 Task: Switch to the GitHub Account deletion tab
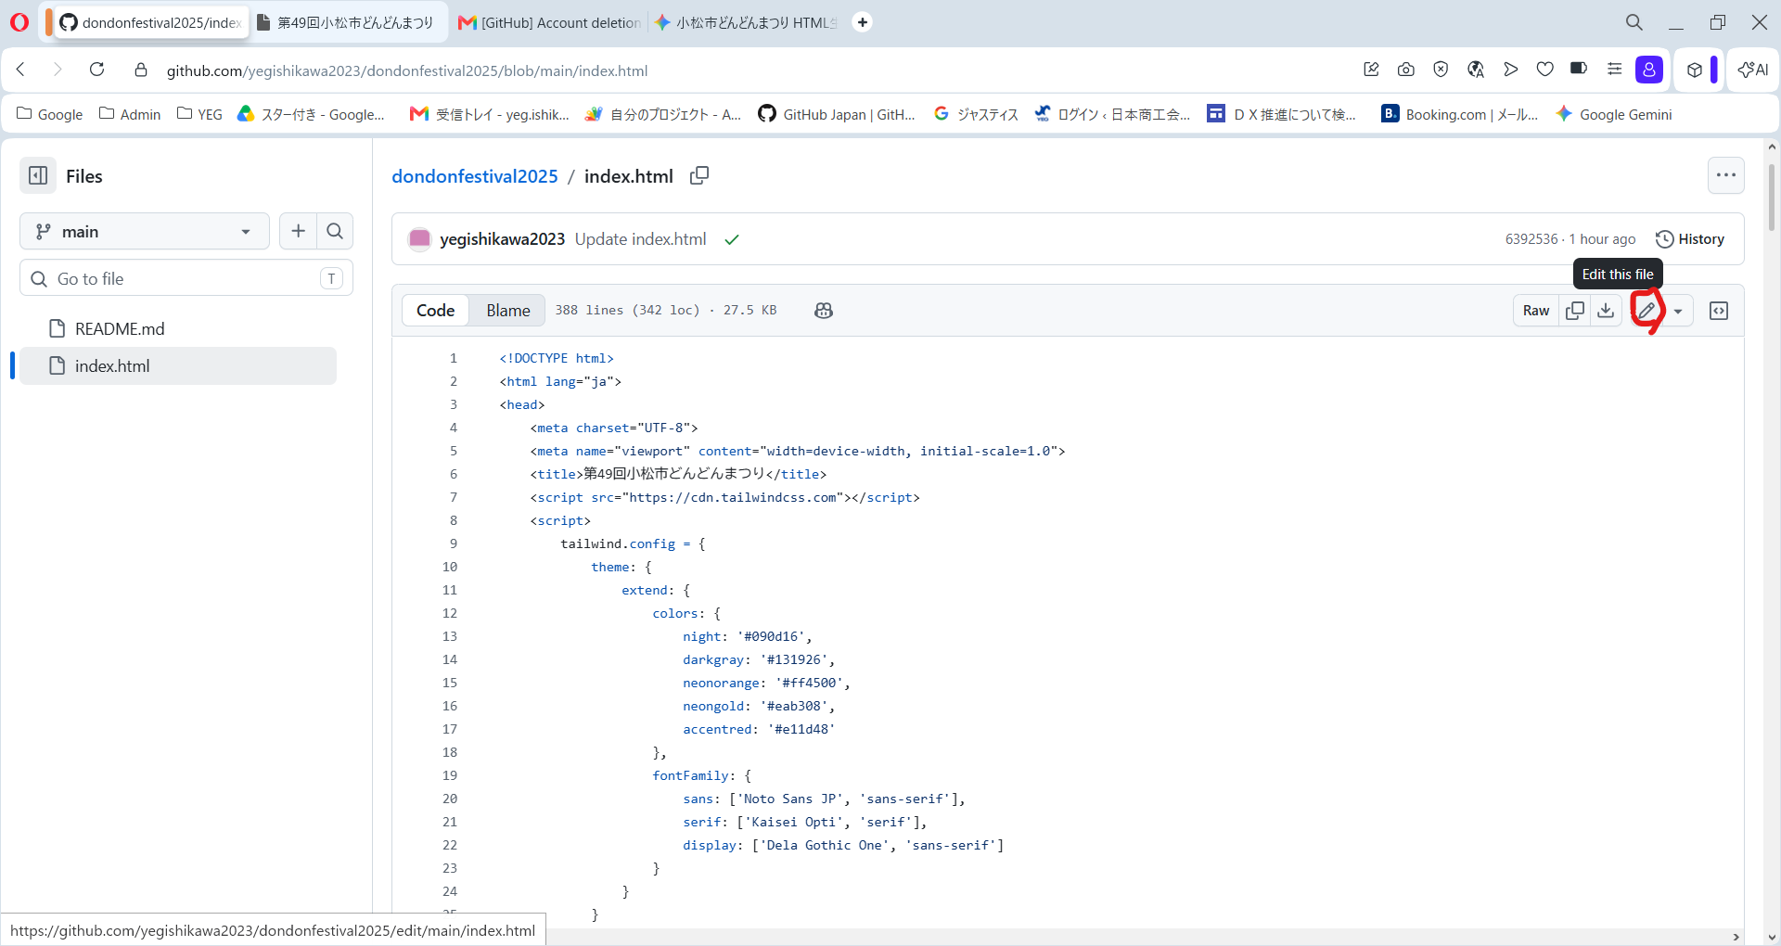(551, 22)
